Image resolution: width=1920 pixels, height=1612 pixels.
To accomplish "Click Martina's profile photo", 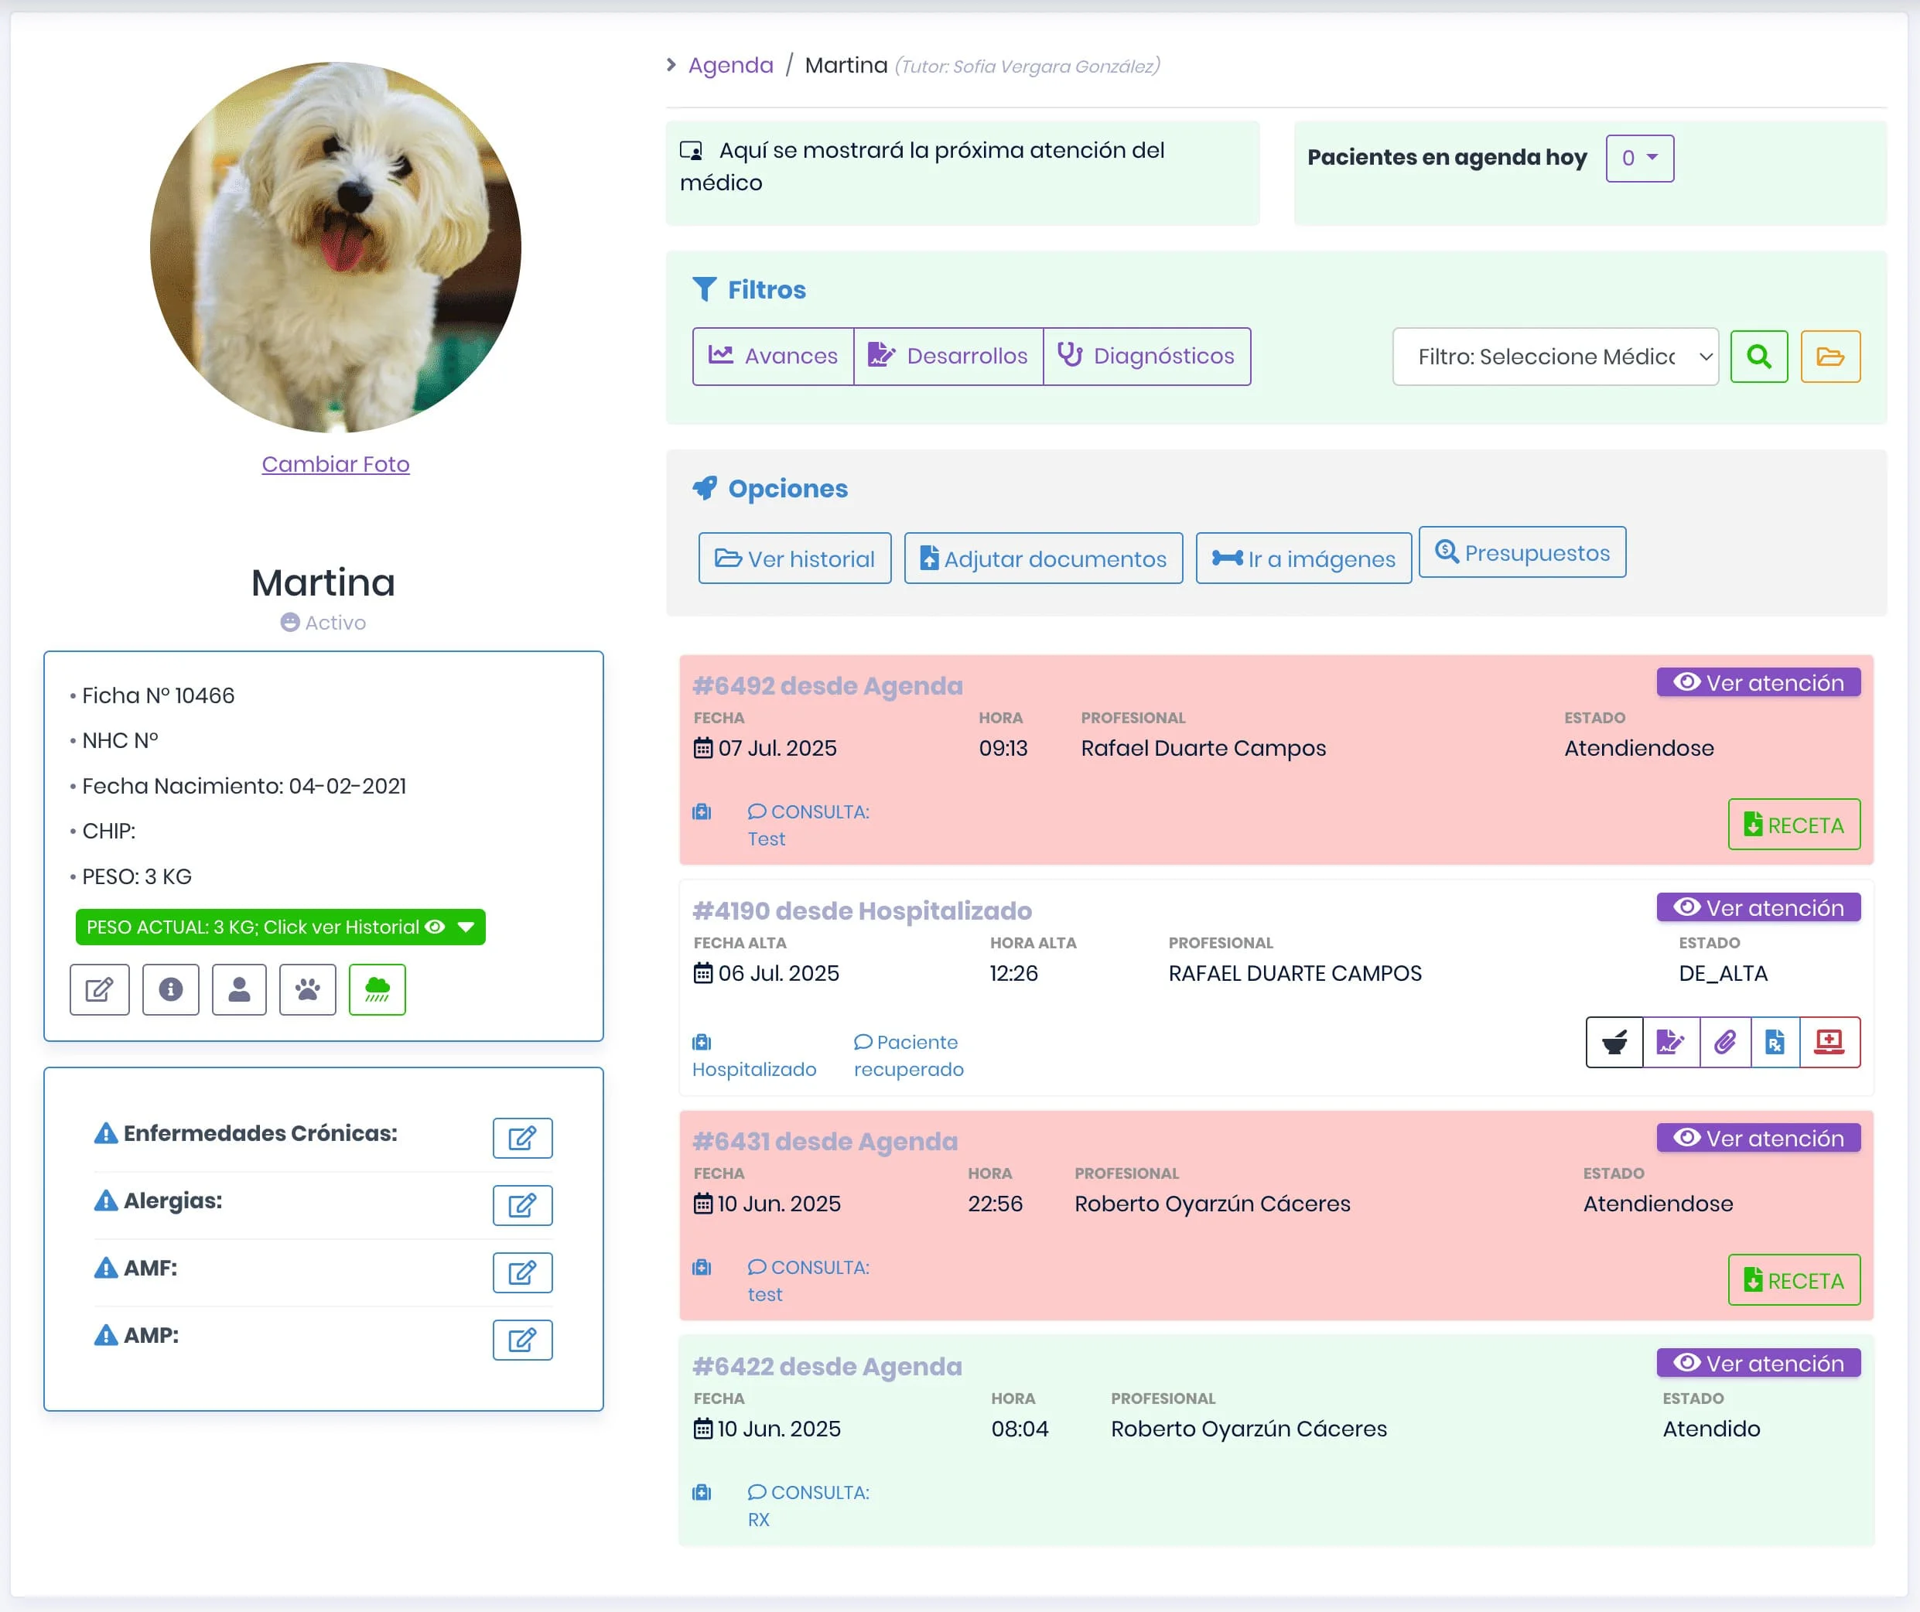I will (336, 247).
